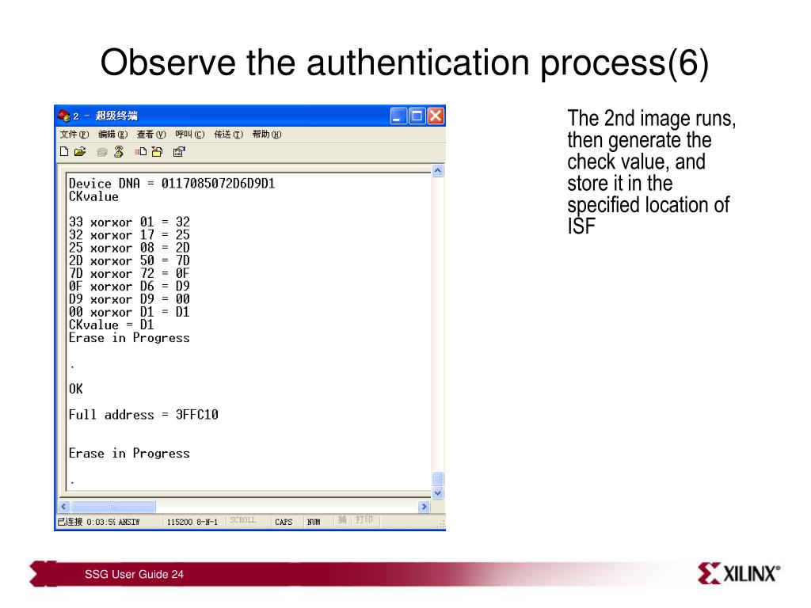
Task: Click the horizontal scrollbar right arrow
Action: [425, 507]
